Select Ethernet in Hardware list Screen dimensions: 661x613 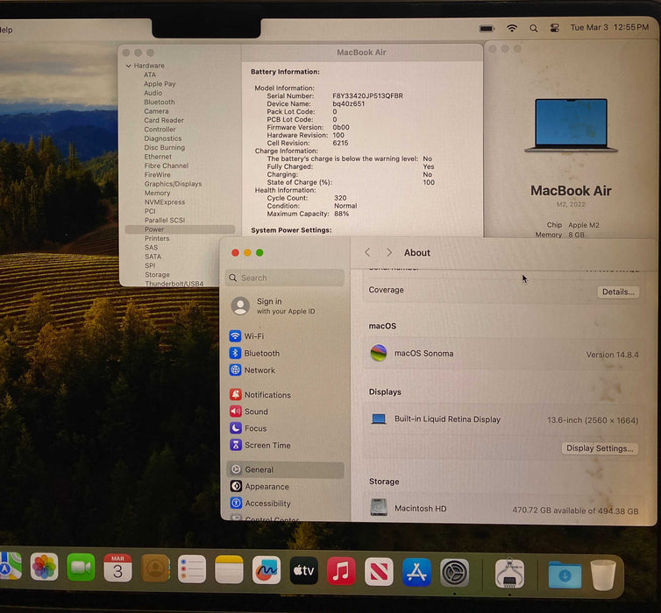click(x=158, y=157)
